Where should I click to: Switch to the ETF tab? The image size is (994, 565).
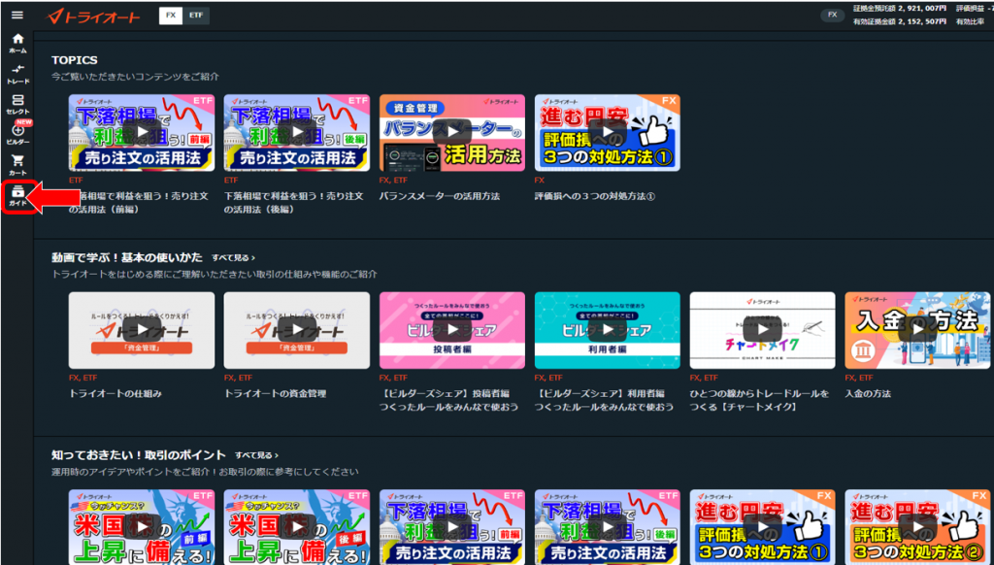point(196,16)
